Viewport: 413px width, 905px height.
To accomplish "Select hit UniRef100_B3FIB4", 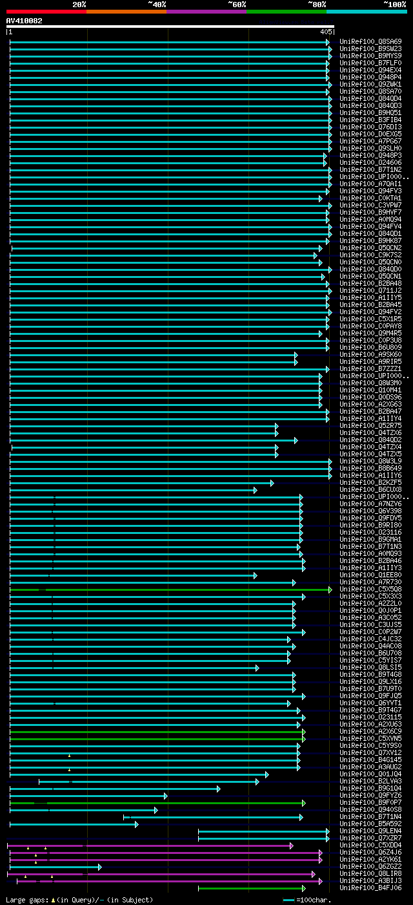I will click(370, 120).
